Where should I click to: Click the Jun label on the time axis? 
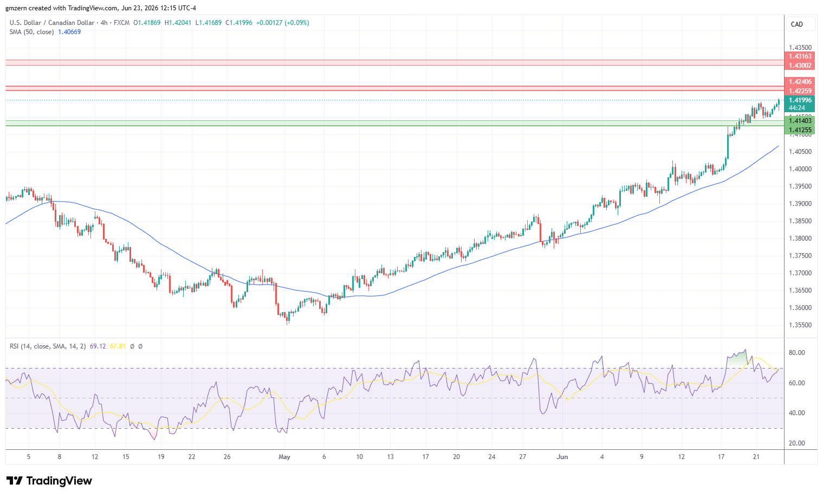[x=562, y=457]
